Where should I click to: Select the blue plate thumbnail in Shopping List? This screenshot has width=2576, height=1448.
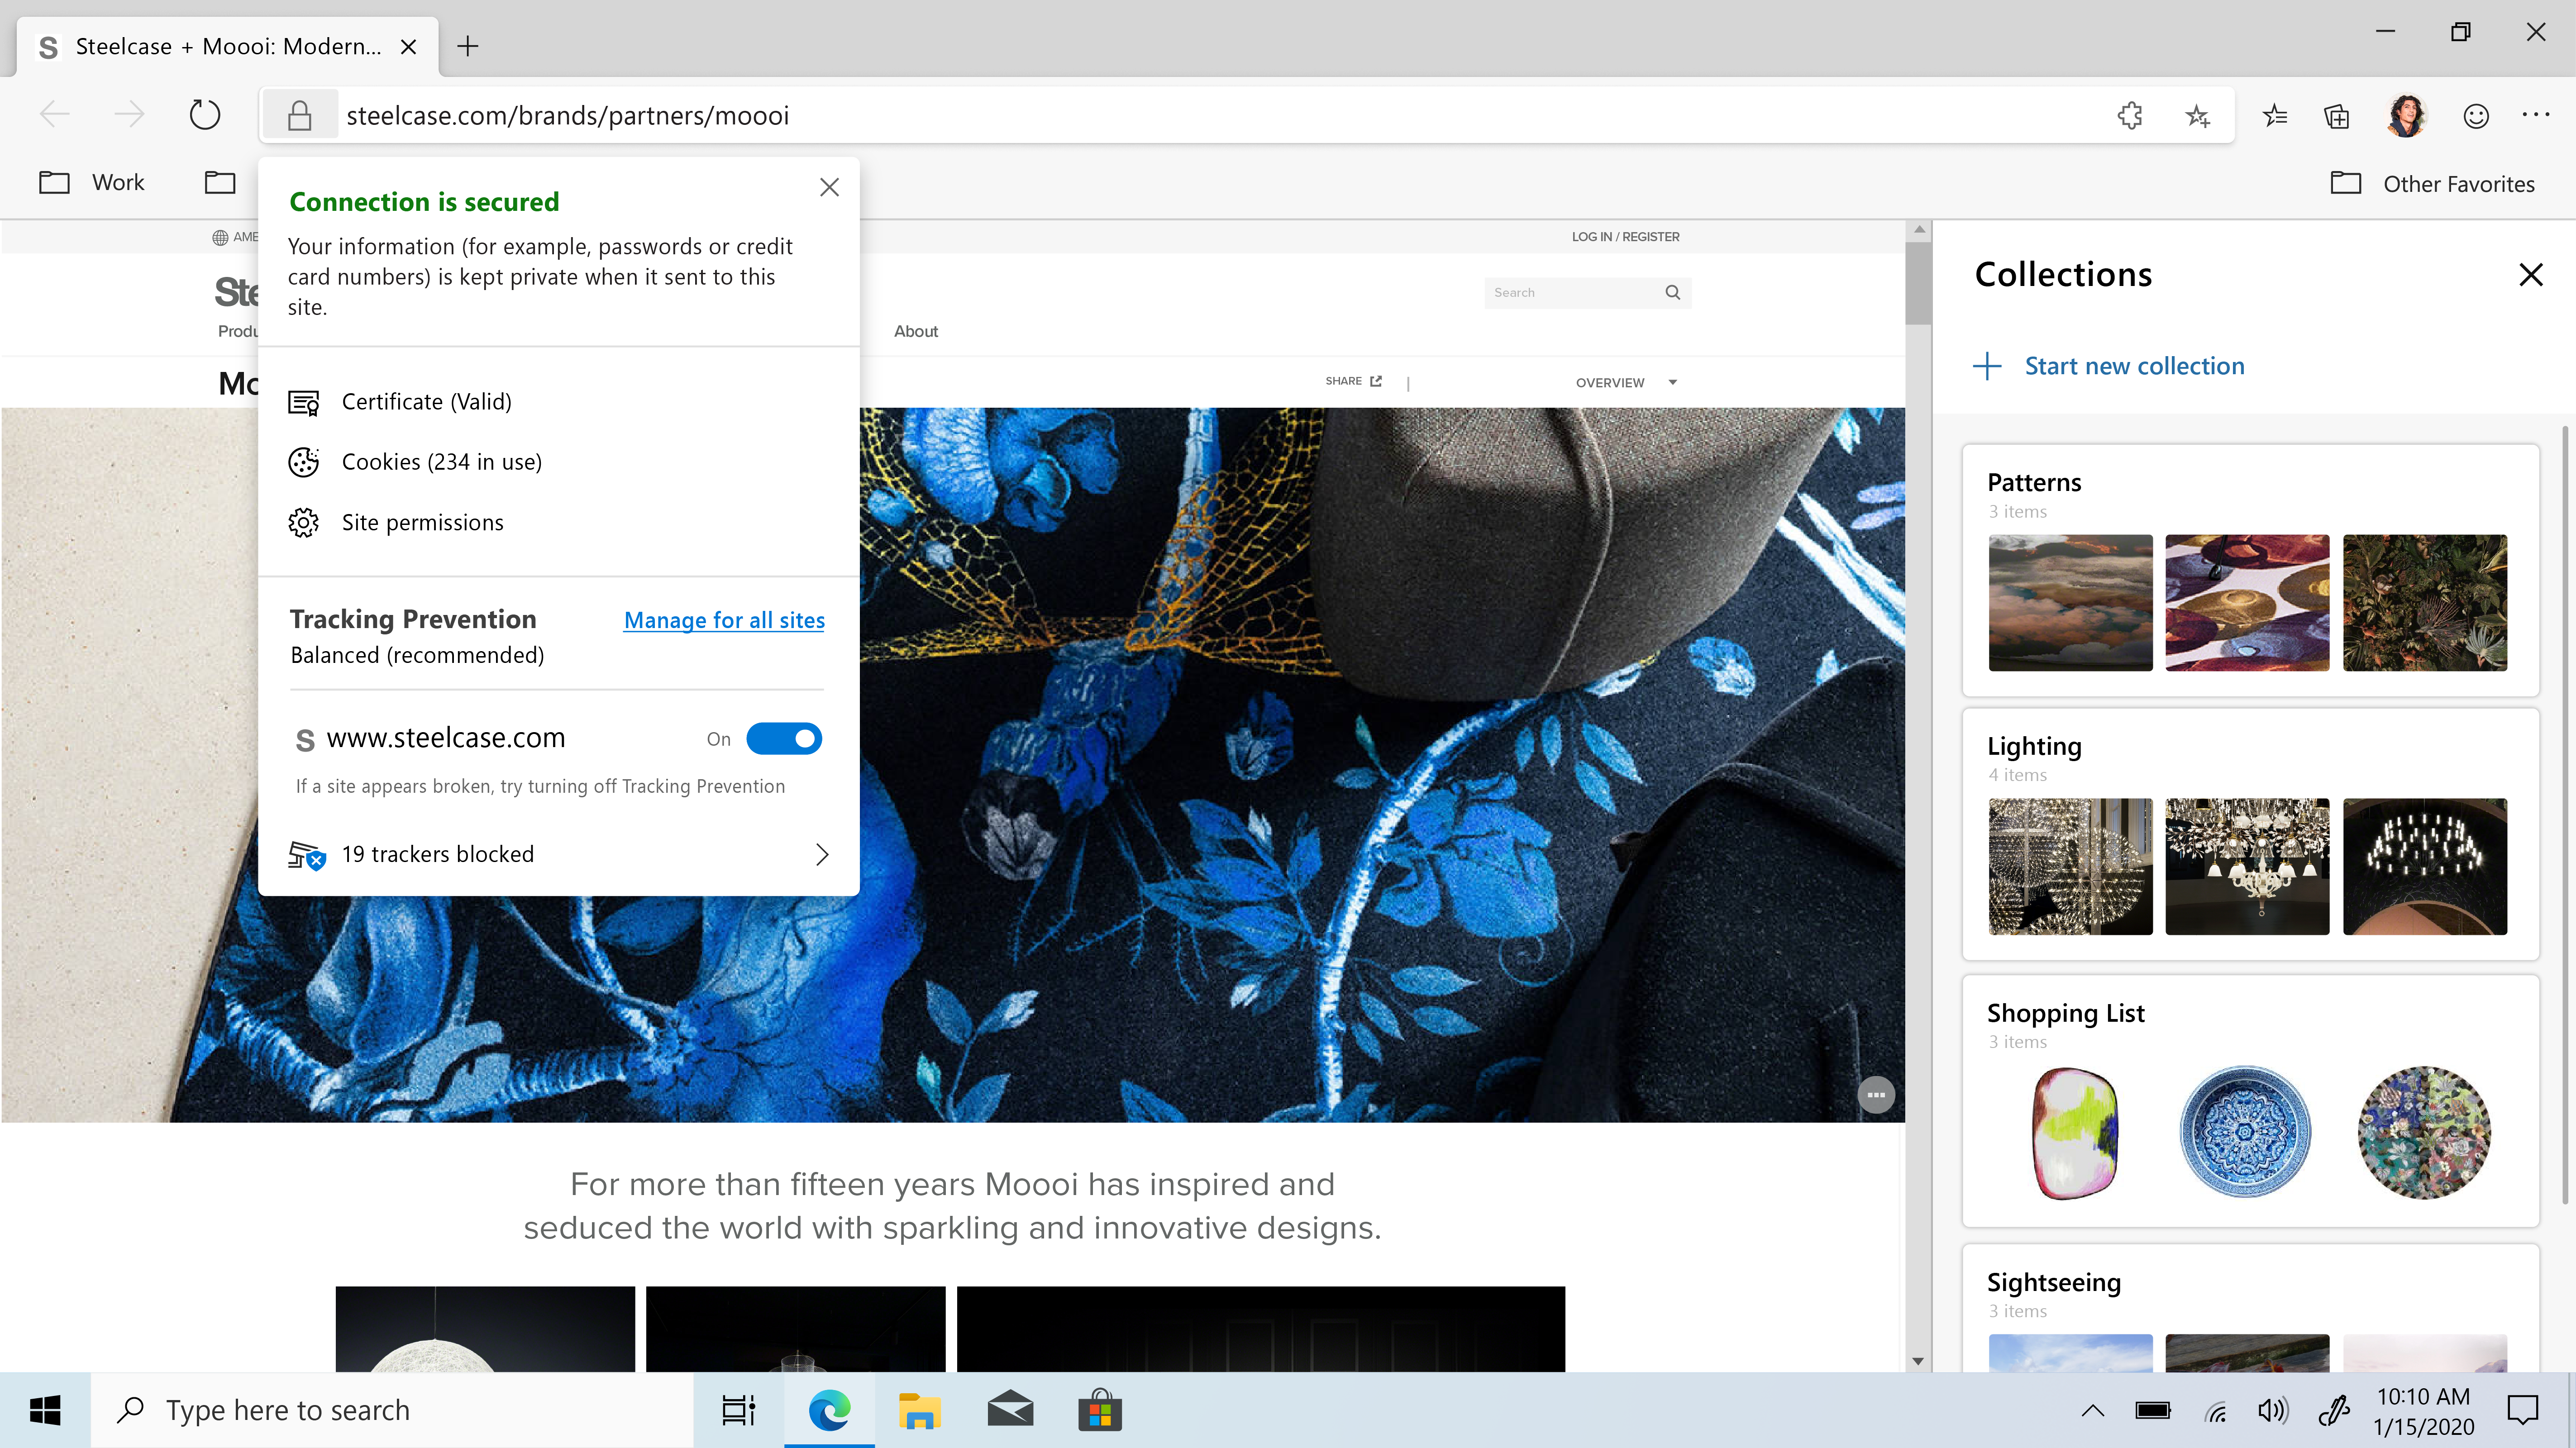coord(2245,1132)
